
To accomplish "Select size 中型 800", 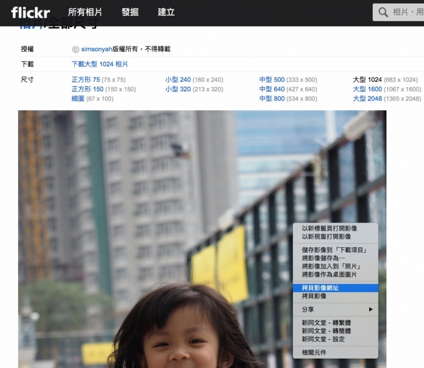I will 271,98.
